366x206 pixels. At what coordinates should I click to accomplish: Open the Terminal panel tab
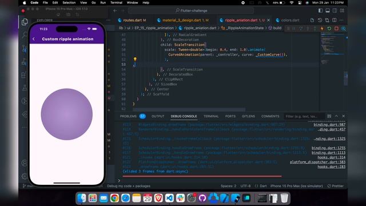211,116
